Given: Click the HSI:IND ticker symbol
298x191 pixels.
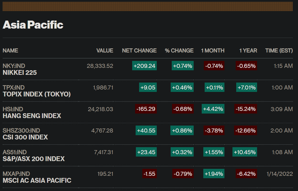Looking at the screenshot, I should point(13,109).
